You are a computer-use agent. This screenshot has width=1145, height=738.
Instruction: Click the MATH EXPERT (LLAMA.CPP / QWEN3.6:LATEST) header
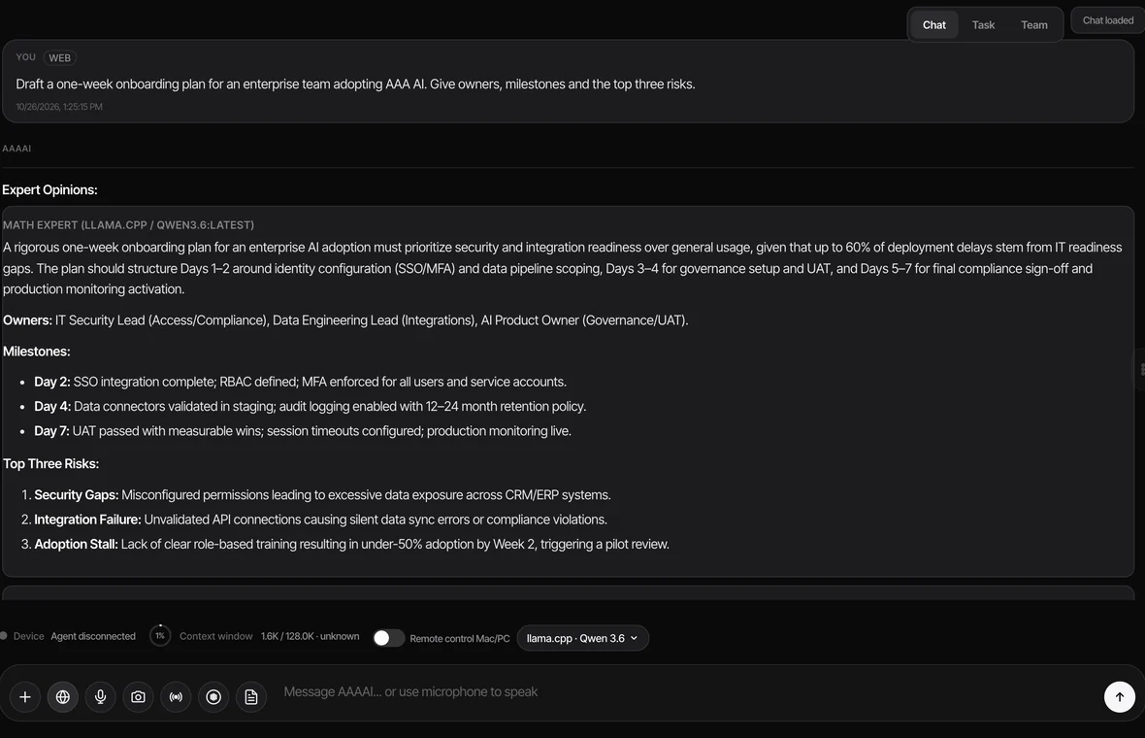point(128,225)
